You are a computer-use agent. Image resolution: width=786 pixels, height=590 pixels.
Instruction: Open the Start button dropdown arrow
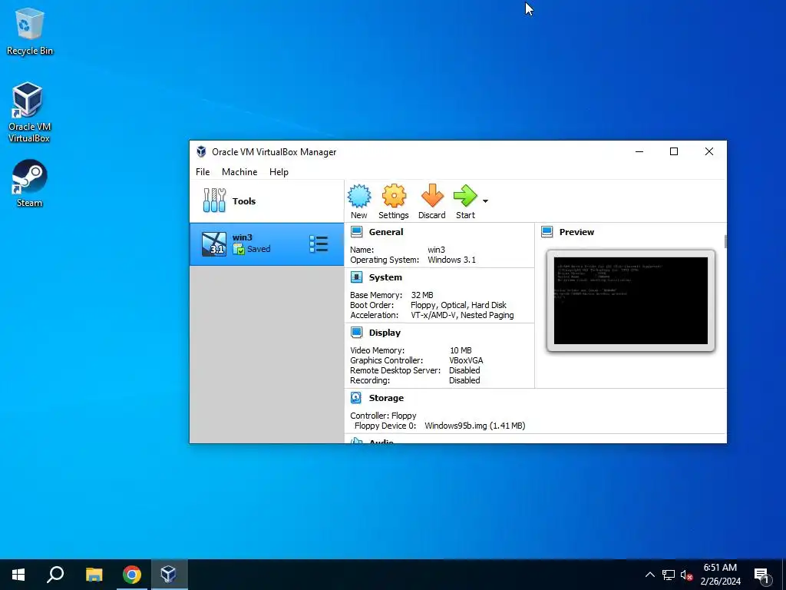[485, 201]
